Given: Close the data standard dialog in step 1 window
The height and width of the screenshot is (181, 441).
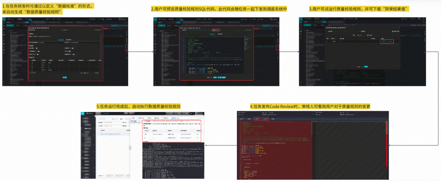Looking at the screenshot, I should pyautogui.click(x=101, y=28).
